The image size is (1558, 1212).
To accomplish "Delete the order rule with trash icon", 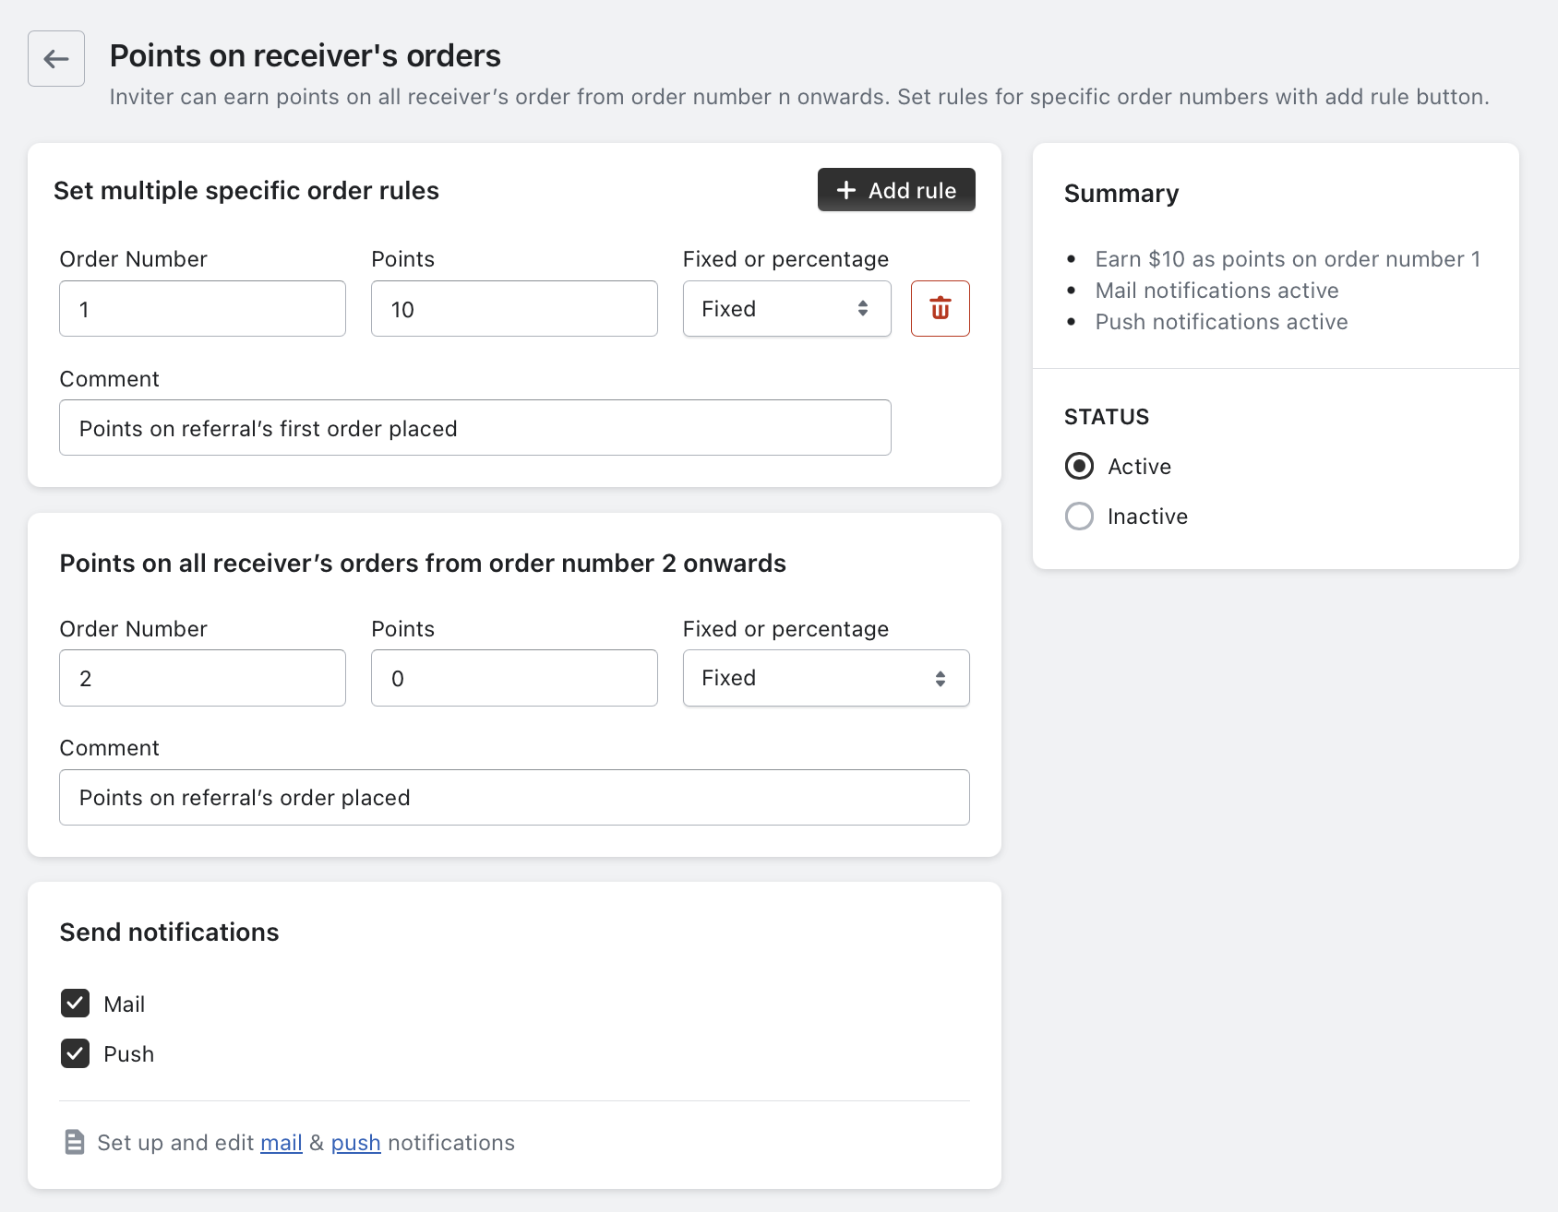I will pos(940,309).
